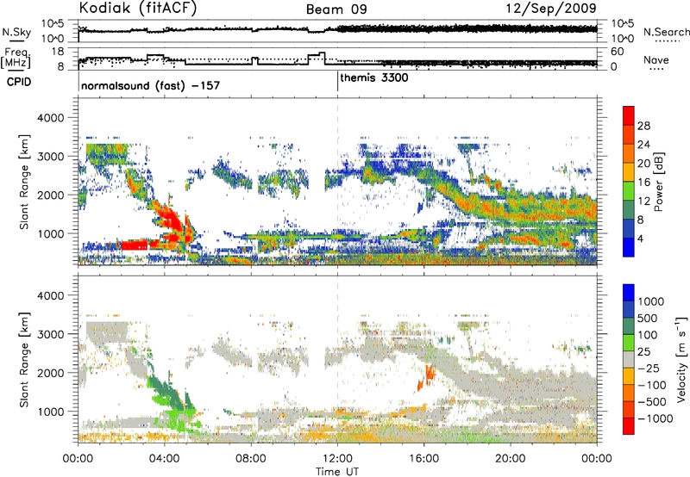Select the gray -25 to 25 velocity segment

coord(629,359)
